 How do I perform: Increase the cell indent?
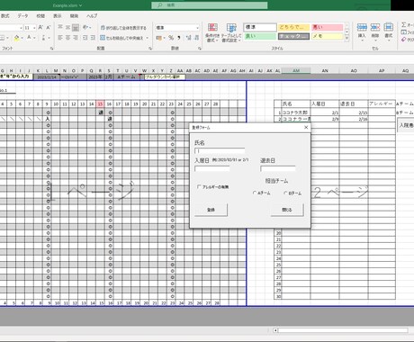pos(93,38)
